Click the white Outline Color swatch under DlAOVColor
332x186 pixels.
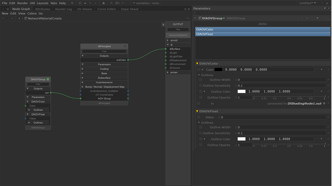coord(241,92)
